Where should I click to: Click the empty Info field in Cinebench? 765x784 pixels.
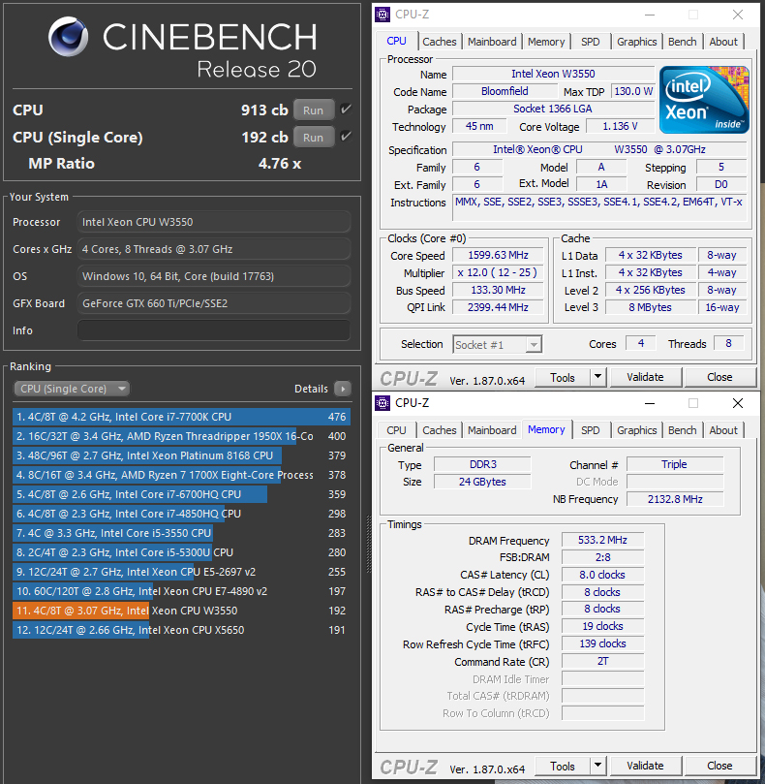point(214,330)
